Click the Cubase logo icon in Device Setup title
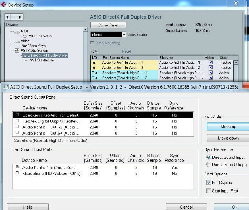Image resolution: width=249 pixels, height=210 pixels. [x=4, y=5]
